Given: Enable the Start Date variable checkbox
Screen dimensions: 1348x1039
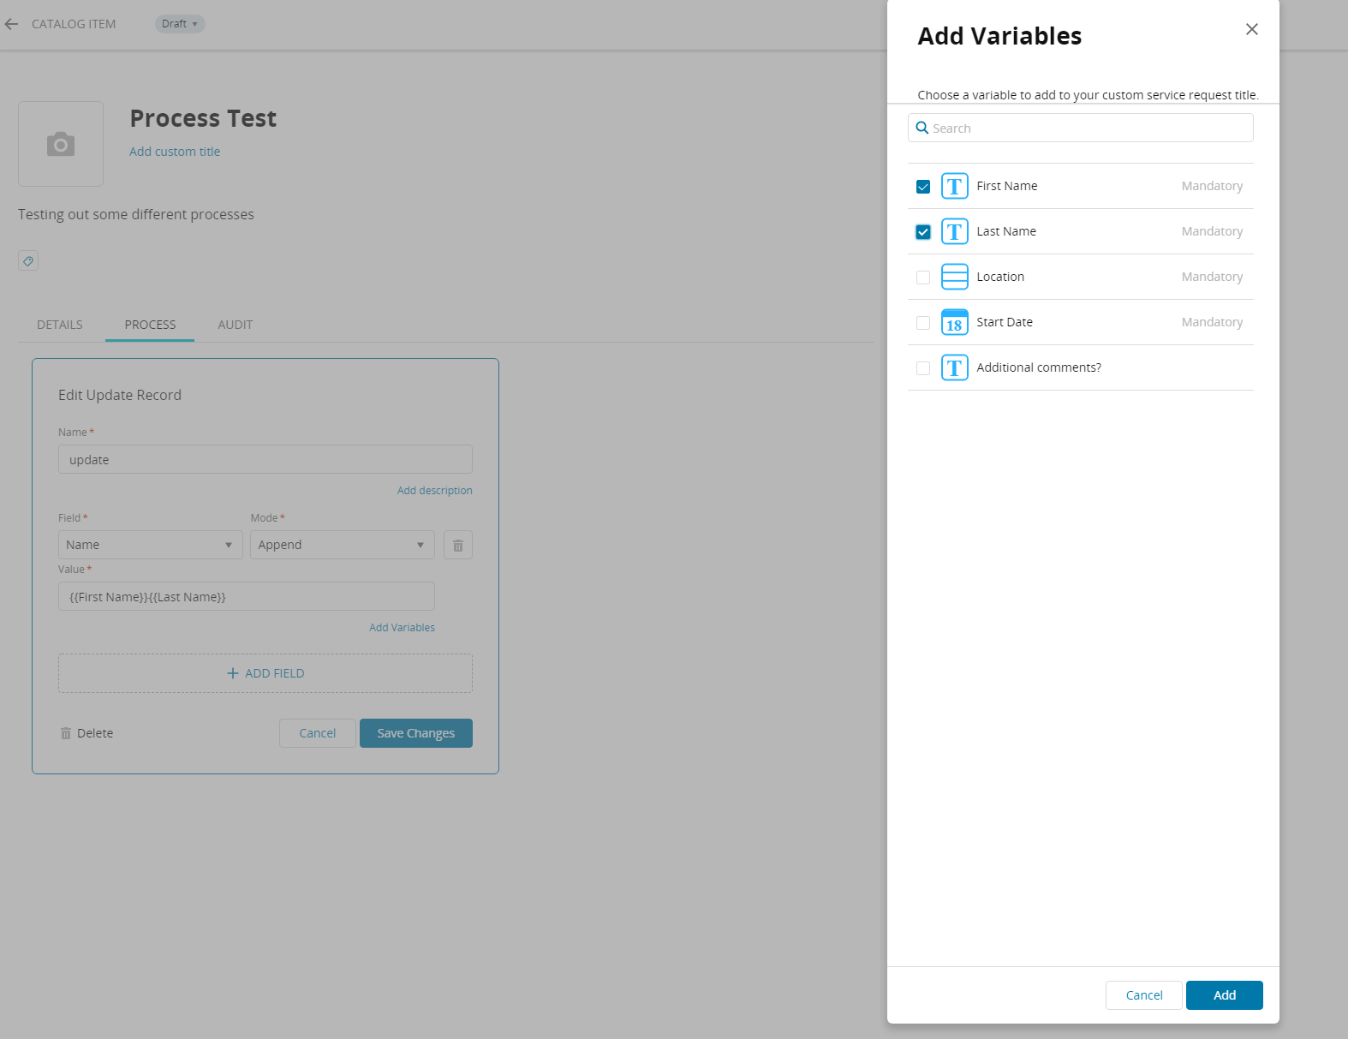Looking at the screenshot, I should [923, 323].
